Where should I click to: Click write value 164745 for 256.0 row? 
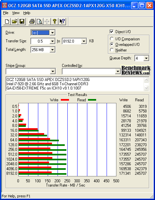[125, 150]
